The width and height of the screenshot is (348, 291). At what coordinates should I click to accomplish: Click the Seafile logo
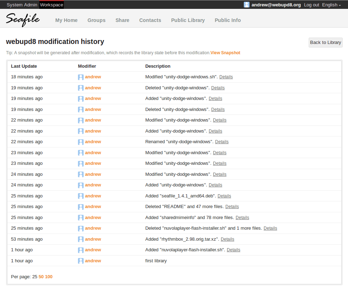click(23, 20)
